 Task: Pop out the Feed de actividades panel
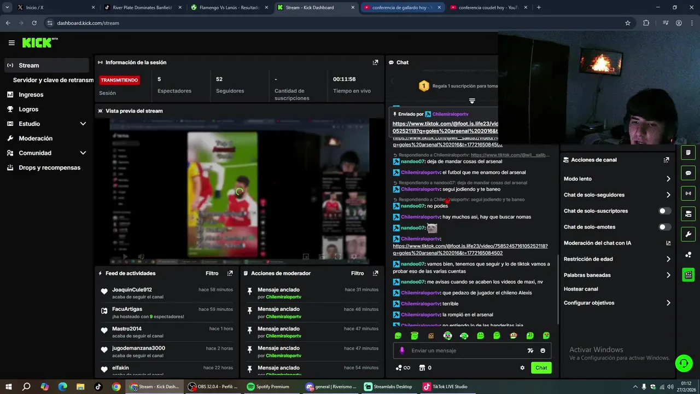[x=230, y=273]
